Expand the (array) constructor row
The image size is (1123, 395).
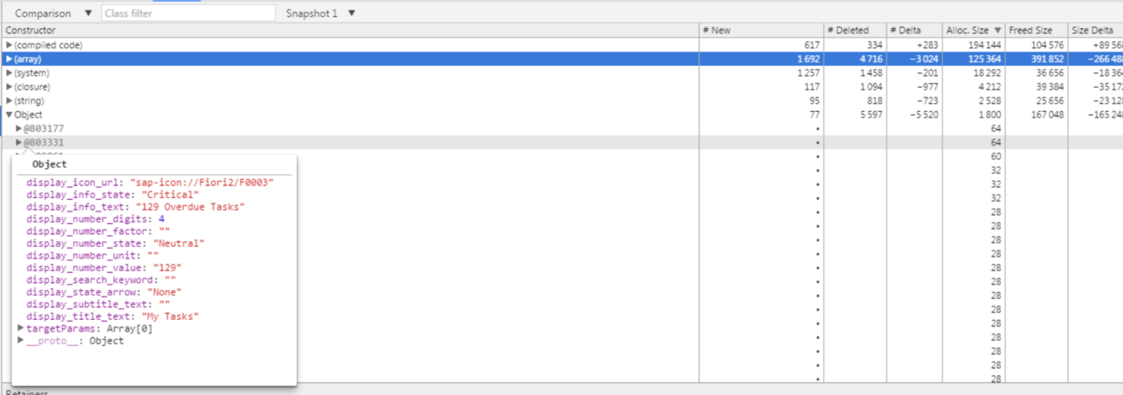(x=9, y=59)
